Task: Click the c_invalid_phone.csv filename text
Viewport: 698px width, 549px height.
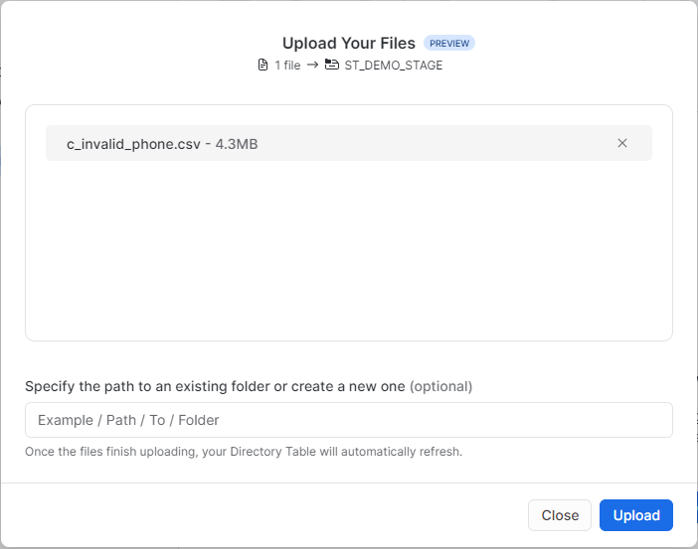Action: 130,144
